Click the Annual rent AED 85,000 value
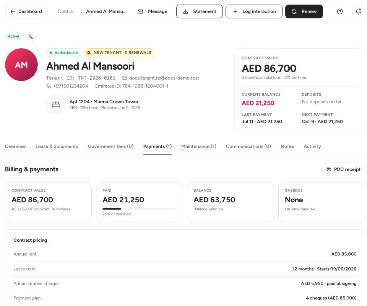 [x=344, y=254]
